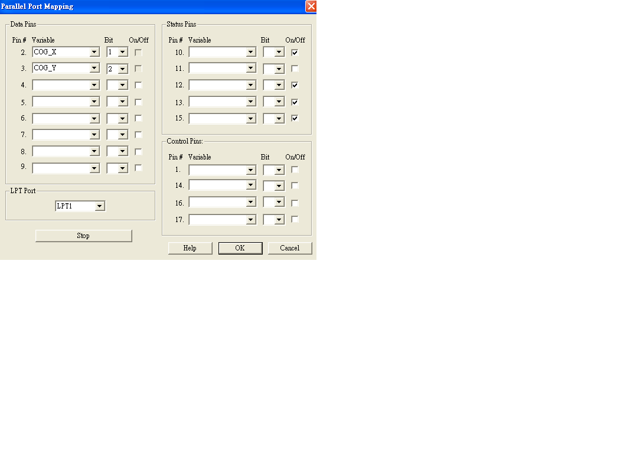Viewport: 630px width, 469px height.
Task: Open Bit dropdown for data pin 3
Action: (122, 69)
